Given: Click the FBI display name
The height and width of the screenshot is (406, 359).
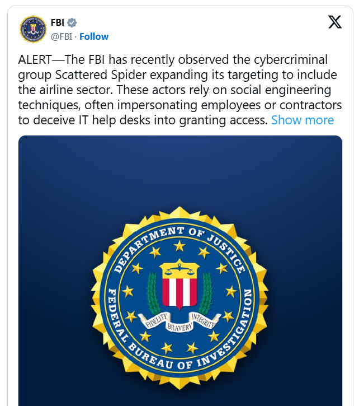Looking at the screenshot, I should [58, 23].
